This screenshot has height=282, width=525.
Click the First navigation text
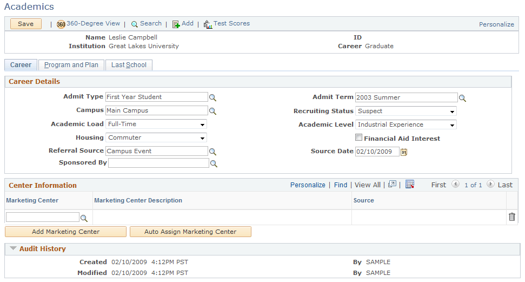(x=438, y=185)
